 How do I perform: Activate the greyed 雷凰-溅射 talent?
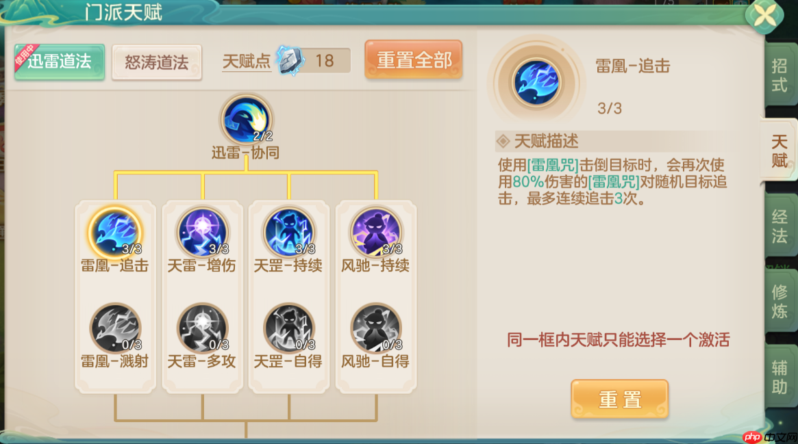115,328
